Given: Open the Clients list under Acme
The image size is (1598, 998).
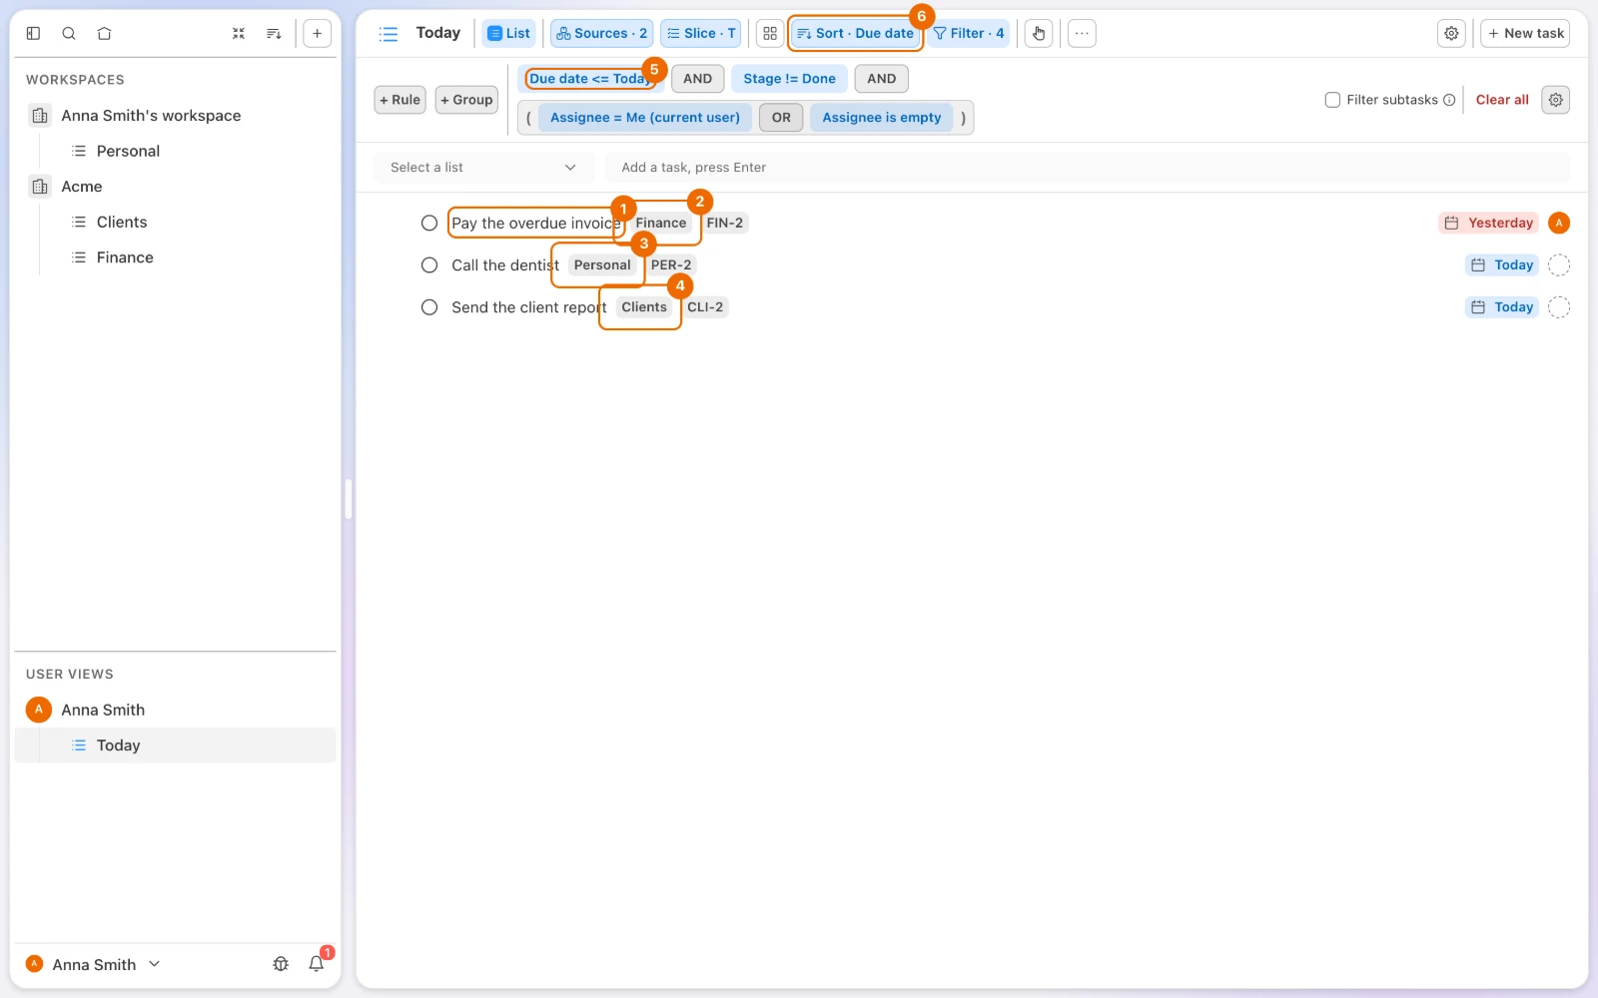Looking at the screenshot, I should point(122,222).
